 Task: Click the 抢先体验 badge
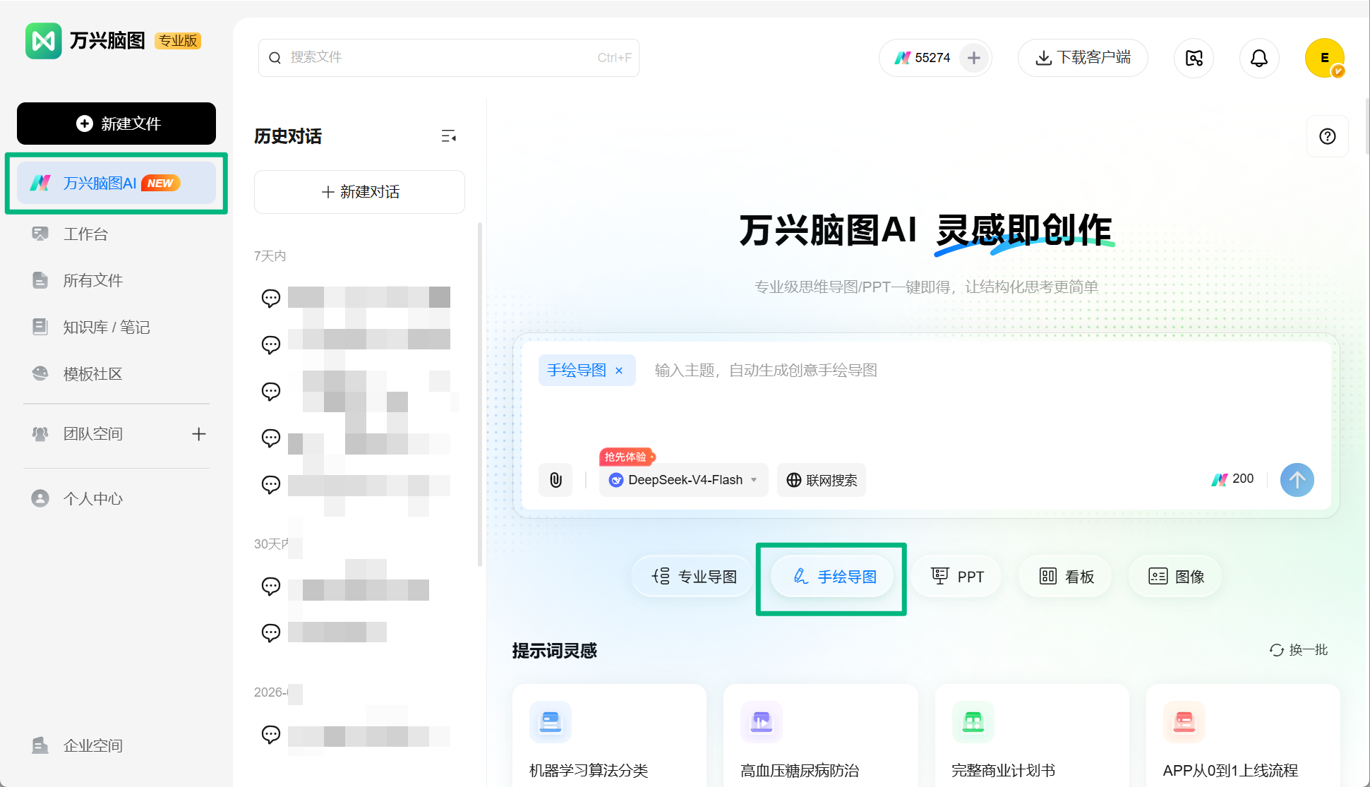pos(627,457)
